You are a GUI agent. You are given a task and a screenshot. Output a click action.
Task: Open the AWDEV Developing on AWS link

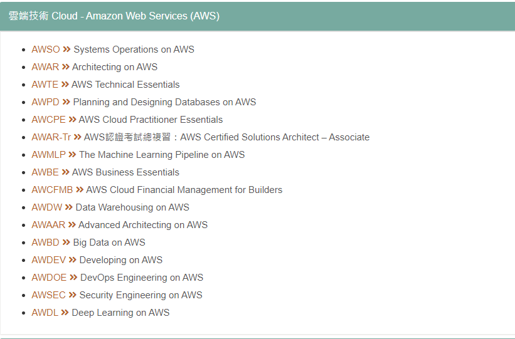click(x=48, y=260)
